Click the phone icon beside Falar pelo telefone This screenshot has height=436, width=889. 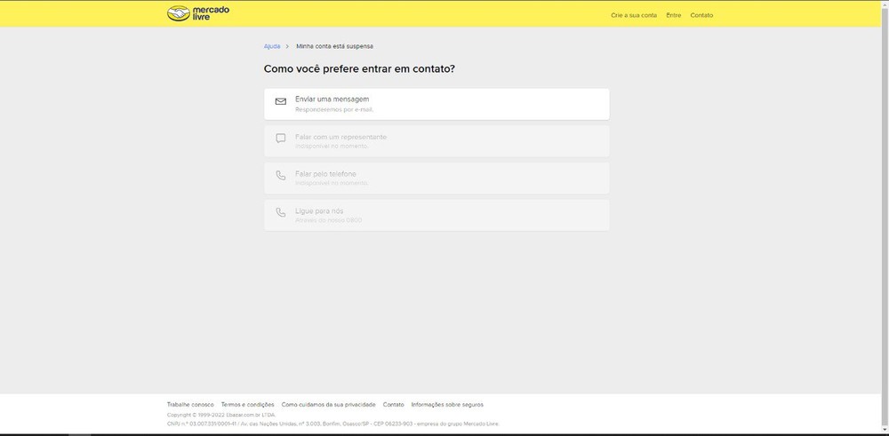pos(281,177)
